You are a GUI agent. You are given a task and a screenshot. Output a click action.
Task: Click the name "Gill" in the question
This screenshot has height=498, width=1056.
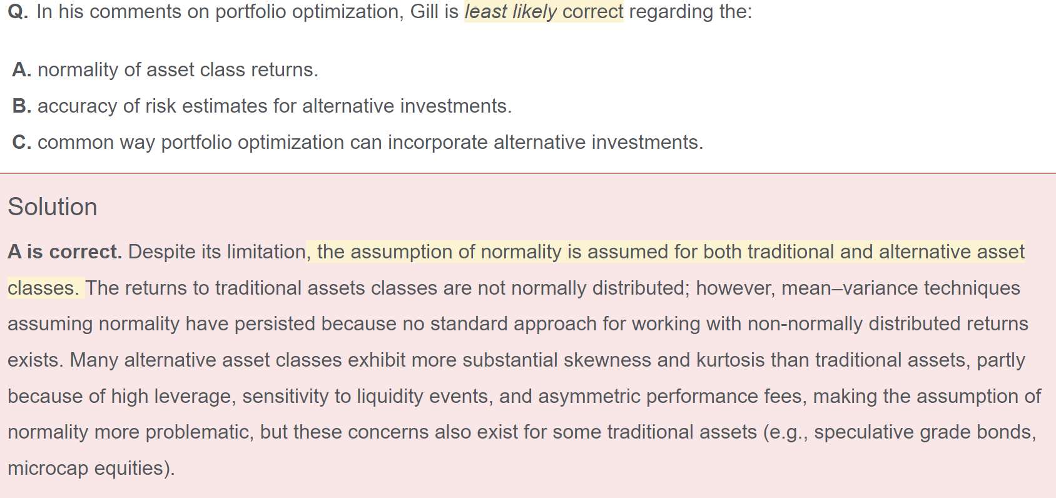coord(424,11)
